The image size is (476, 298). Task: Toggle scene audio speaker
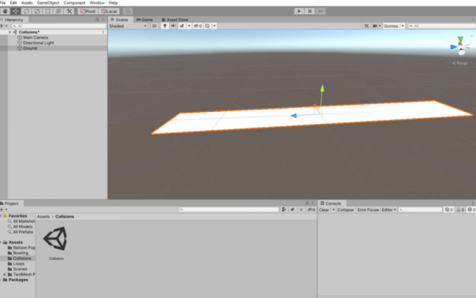coord(174,26)
